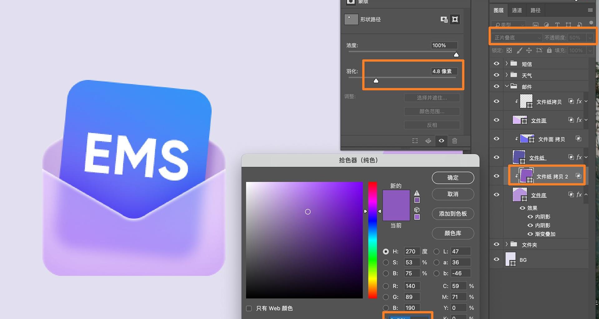Switch to the 路径 tab
Screen dimensions: 599x319
coord(535,10)
